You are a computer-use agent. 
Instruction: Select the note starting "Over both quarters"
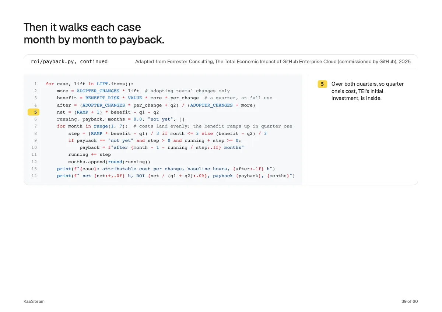coord(368,91)
